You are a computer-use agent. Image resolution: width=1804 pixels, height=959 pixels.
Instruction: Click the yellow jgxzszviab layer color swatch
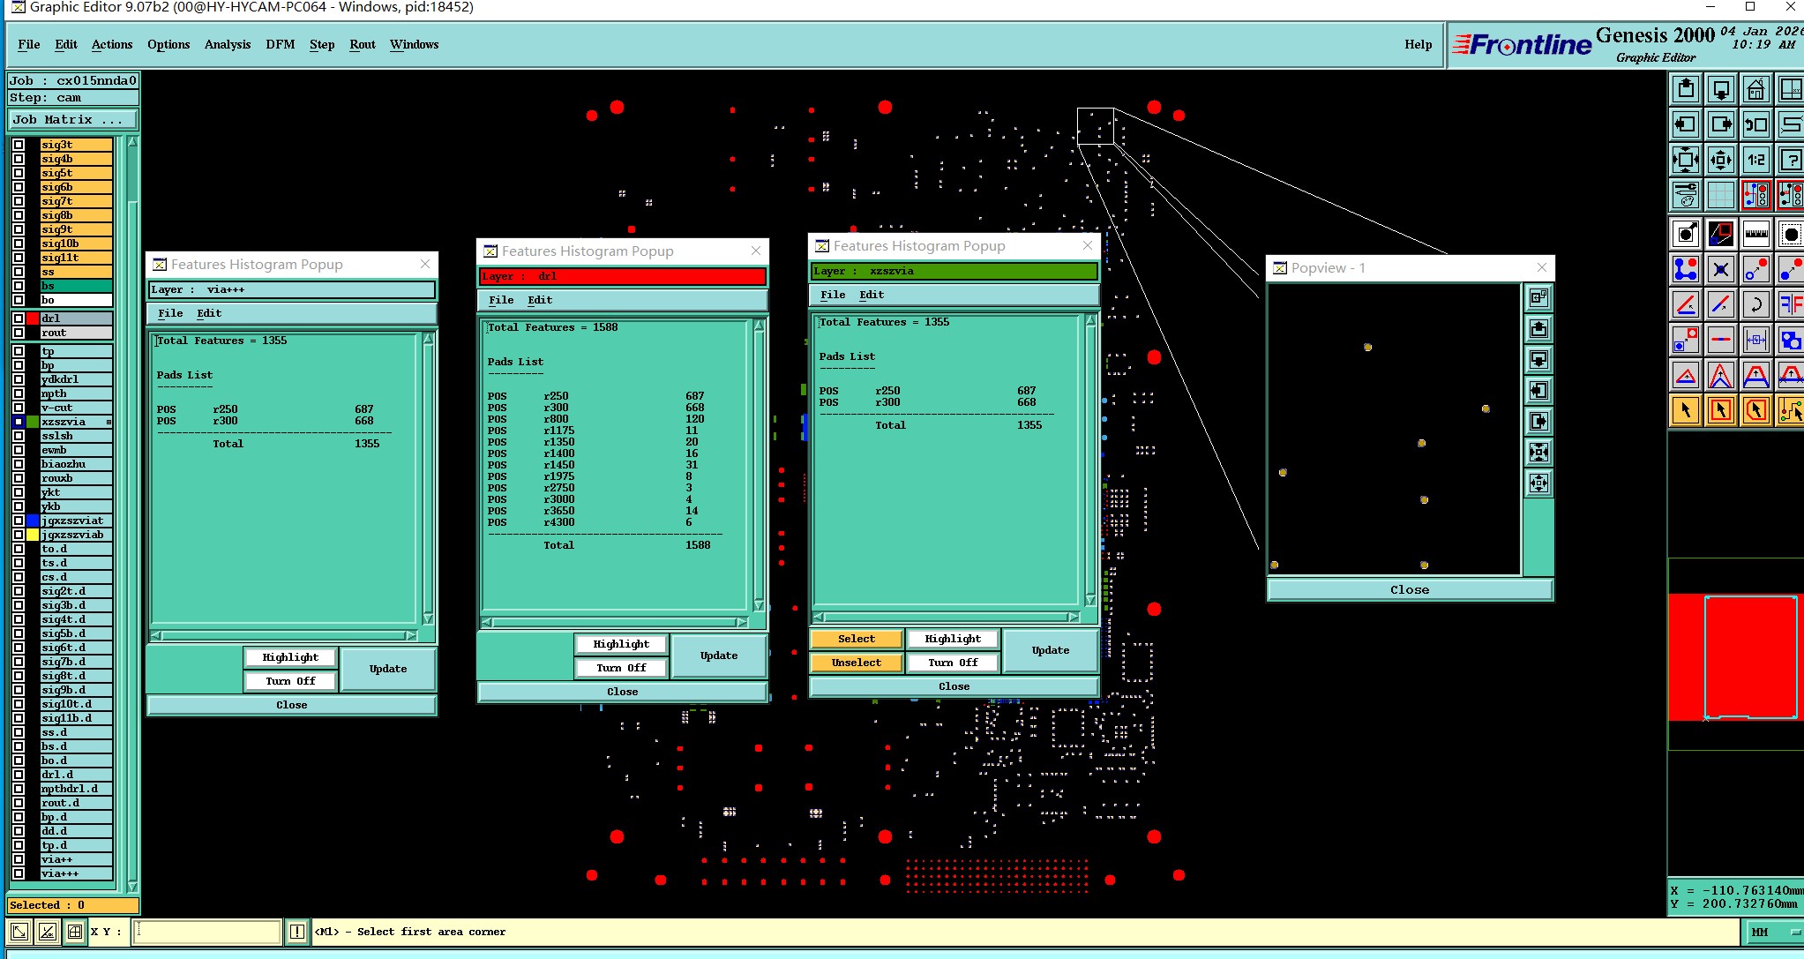click(x=33, y=535)
